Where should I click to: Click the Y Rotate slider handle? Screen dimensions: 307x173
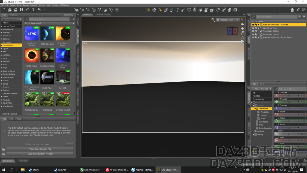click(289, 121)
